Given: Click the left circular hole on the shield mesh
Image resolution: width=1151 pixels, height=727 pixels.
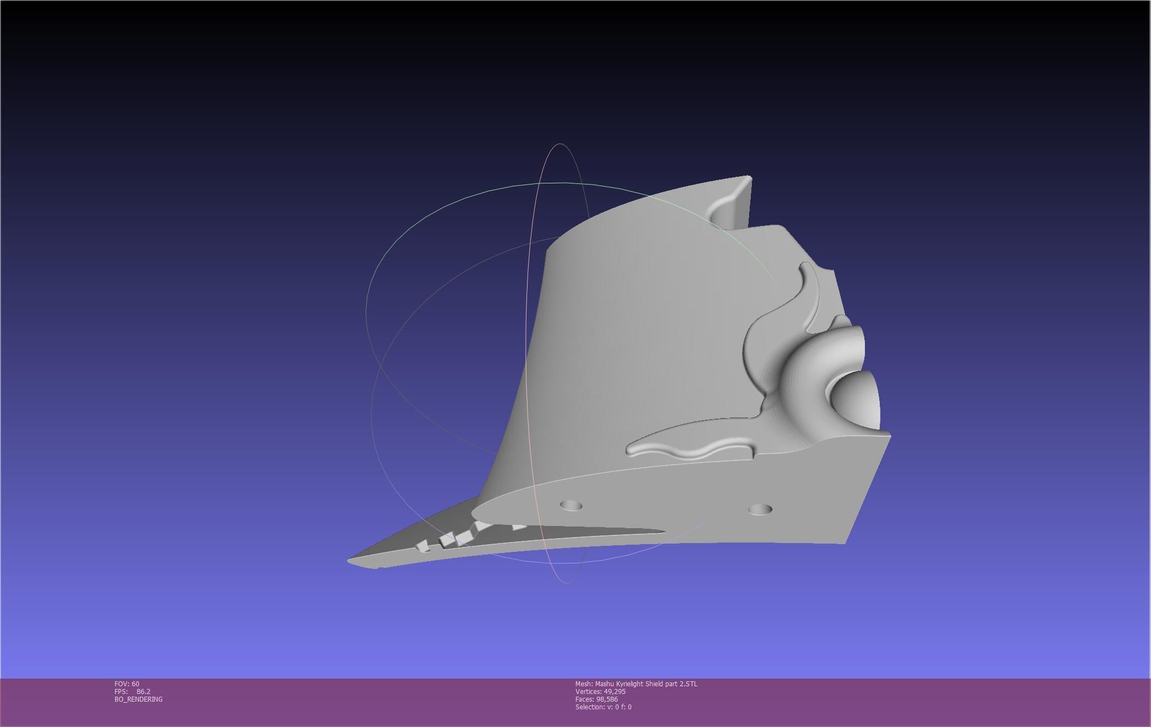Looking at the screenshot, I should pyautogui.click(x=571, y=505).
